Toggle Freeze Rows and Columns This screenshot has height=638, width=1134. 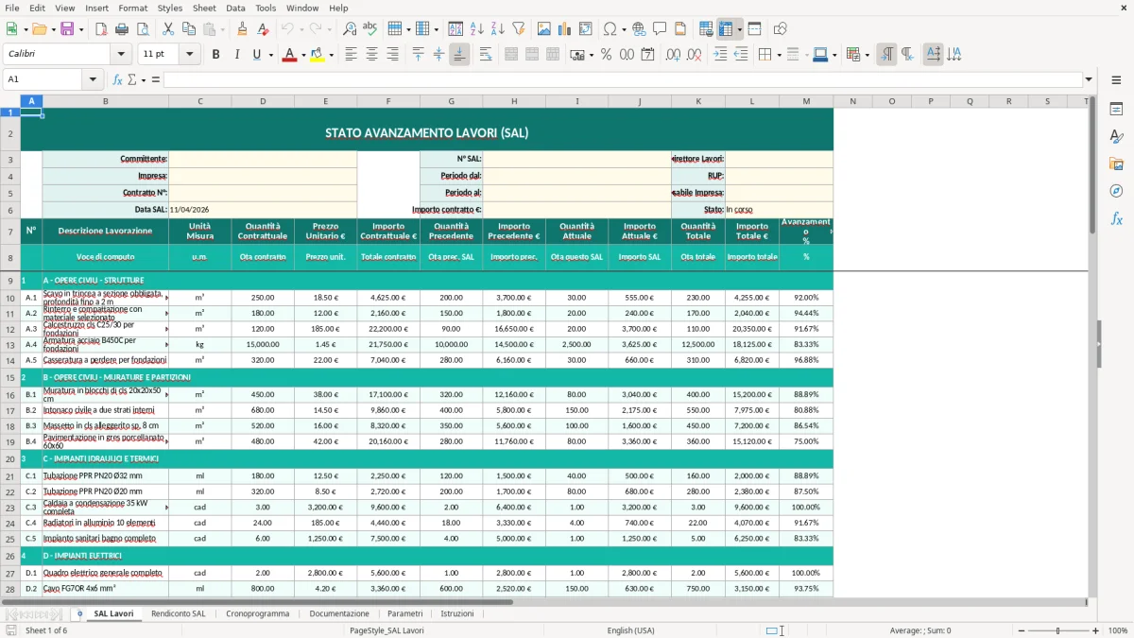(x=726, y=29)
